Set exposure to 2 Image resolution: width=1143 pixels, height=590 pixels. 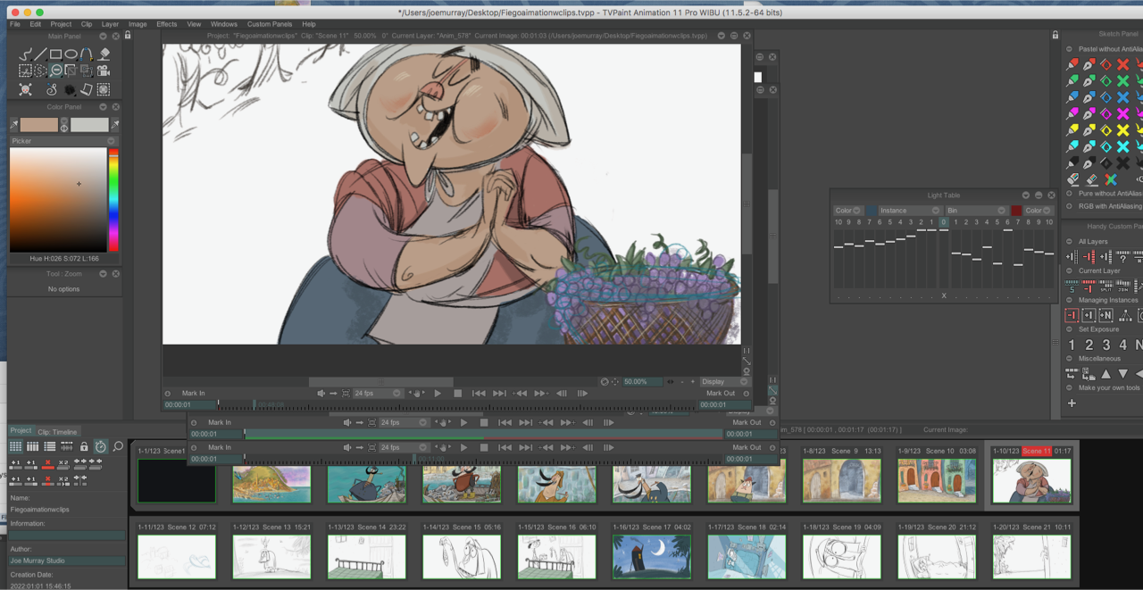(1089, 345)
